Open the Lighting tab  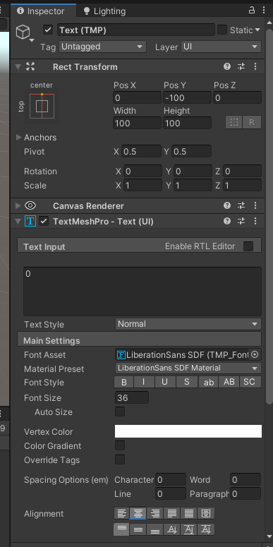[x=104, y=11]
